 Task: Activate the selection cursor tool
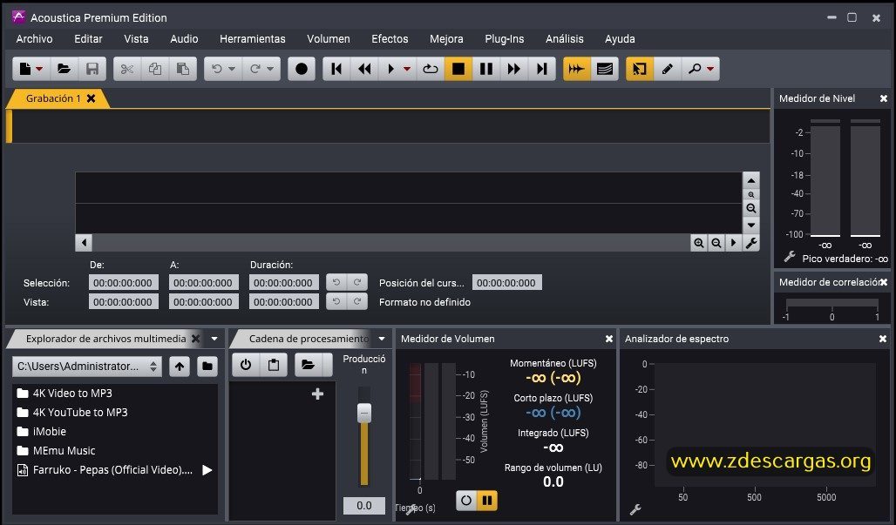click(x=640, y=69)
